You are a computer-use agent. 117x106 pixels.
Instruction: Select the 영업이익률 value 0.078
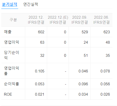click(x=105, y=71)
